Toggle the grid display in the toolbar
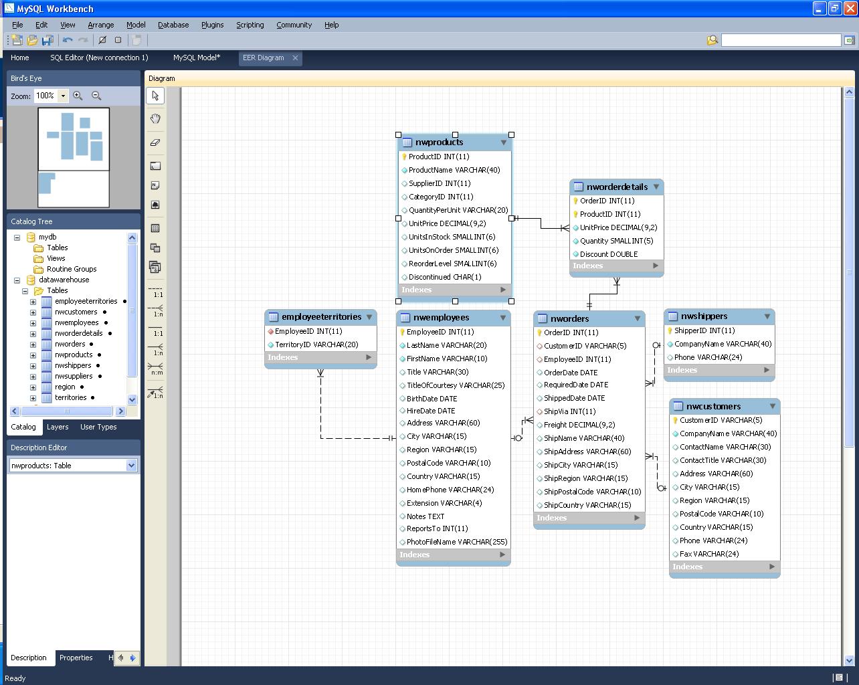The height and width of the screenshot is (685, 859). click(118, 40)
